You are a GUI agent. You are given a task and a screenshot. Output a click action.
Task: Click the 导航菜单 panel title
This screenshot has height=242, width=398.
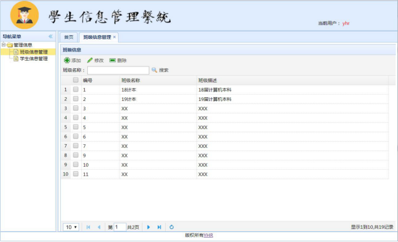(x=12, y=36)
